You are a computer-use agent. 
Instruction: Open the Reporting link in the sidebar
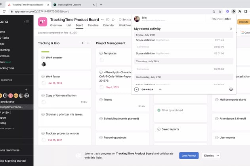(5, 50)
